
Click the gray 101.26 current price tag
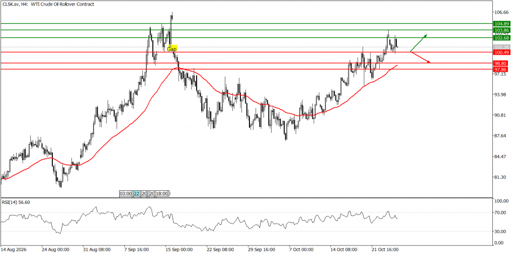coord(501,47)
